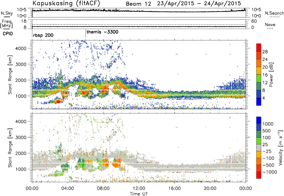Viewport: 284px width, 196px height.
Task: Click the red high-power patch near 03:00 UT
Action: point(58,102)
